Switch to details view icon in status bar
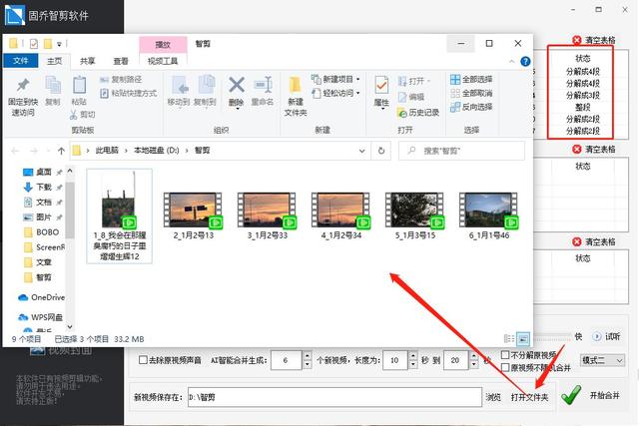The width and height of the screenshot is (639, 426). [x=509, y=339]
